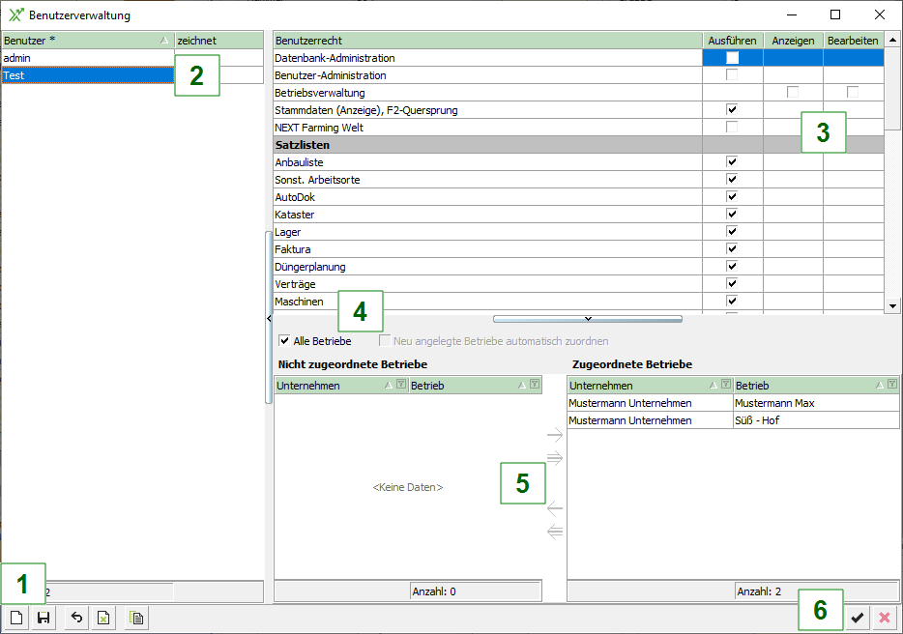
Task: Uncheck Ausführen for Anbauliste
Action: click(x=732, y=162)
